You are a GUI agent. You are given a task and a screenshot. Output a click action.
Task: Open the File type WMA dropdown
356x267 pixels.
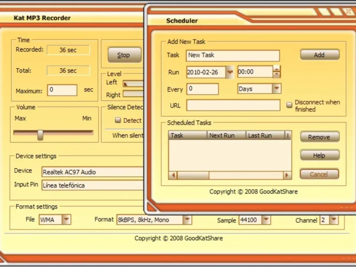(x=66, y=219)
